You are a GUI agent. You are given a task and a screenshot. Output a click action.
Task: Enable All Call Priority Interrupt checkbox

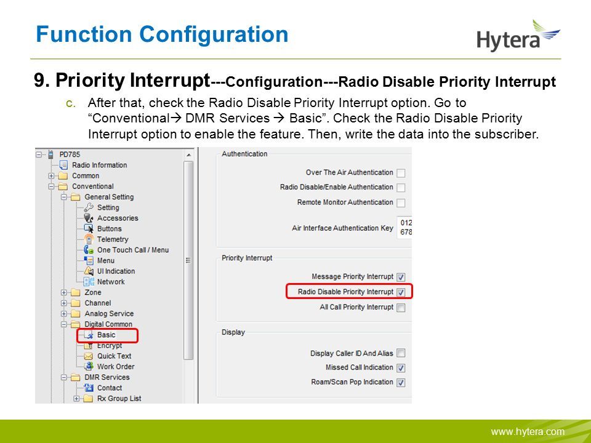pyautogui.click(x=401, y=308)
